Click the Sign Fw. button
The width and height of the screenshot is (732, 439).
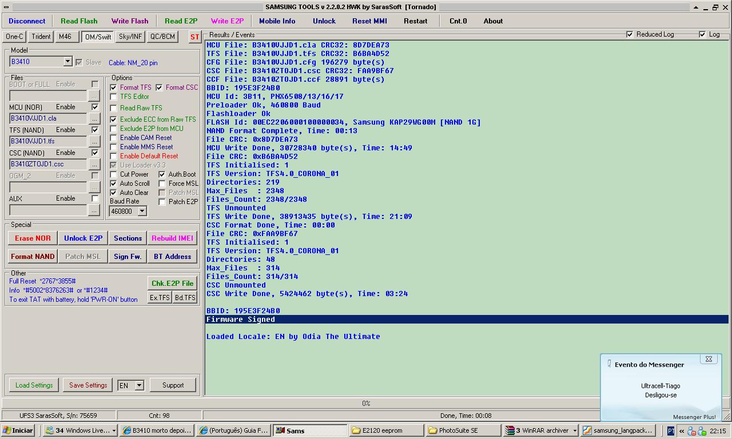(x=128, y=257)
